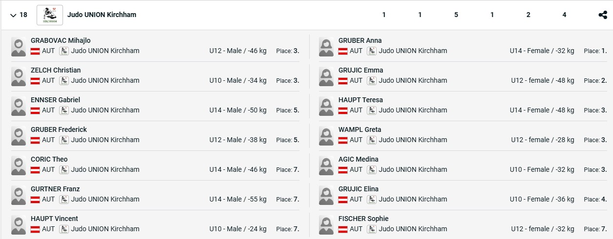Click GRUBER Anna's profile avatar
This screenshot has width=613, height=239.
click(x=326, y=46)
